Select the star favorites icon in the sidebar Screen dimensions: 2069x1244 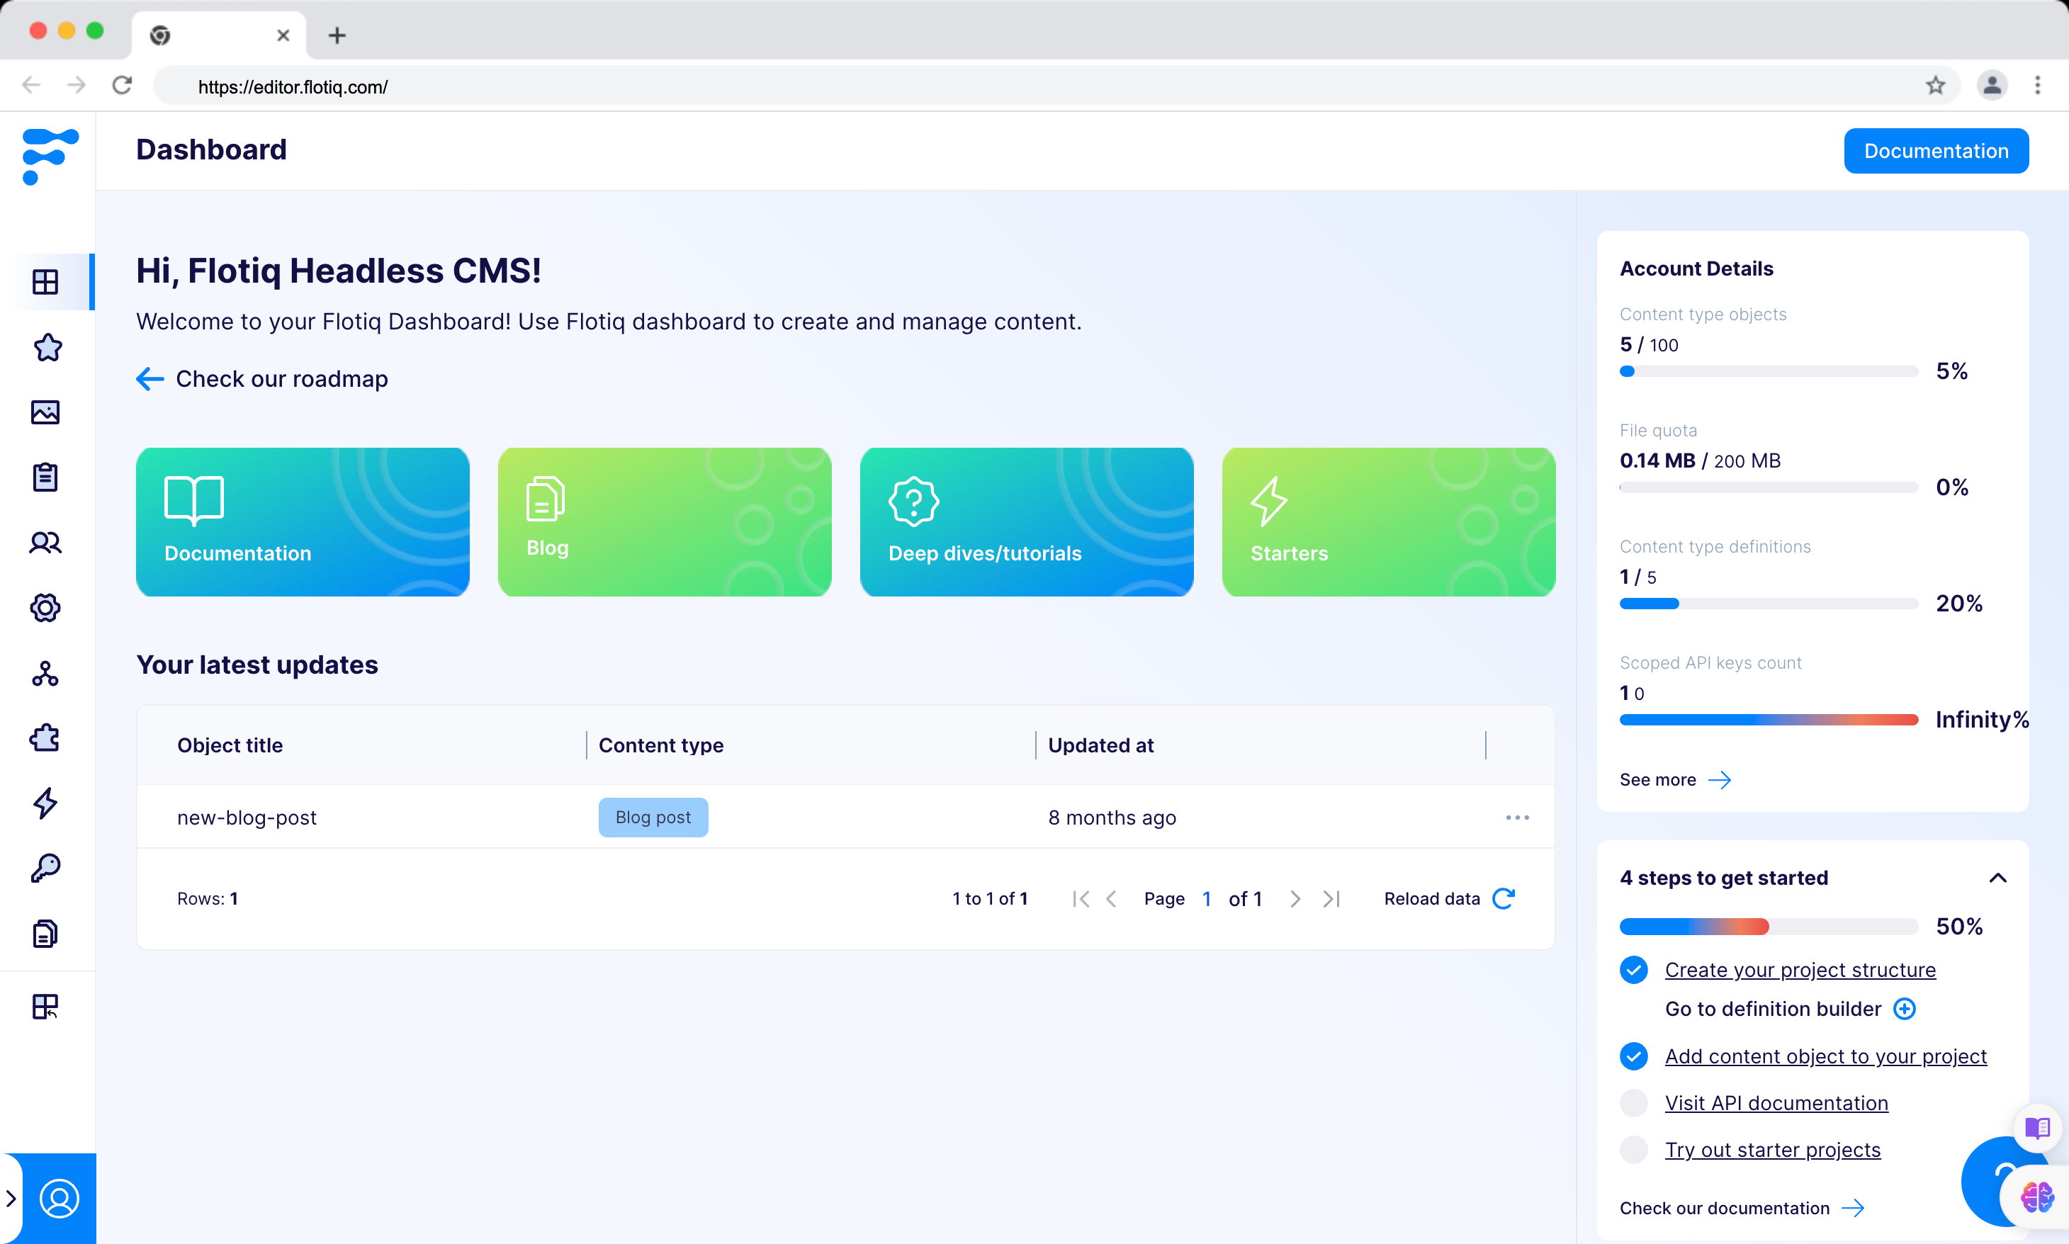47,348
